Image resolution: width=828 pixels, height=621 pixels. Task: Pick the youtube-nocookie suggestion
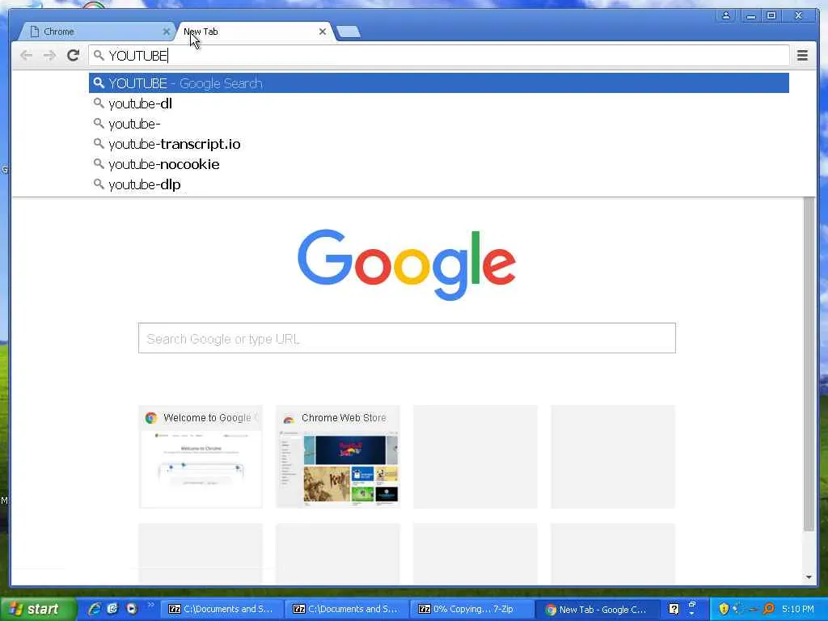coord(439,164)
